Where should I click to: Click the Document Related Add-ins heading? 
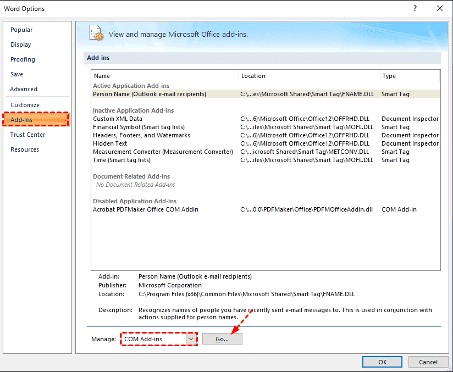(131, 176)
